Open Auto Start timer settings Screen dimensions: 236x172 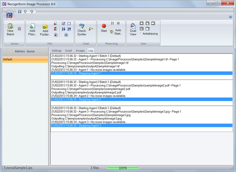[116, 32]
